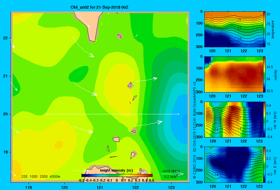Image resolution: width=280 pixels, height=190 pixels.
Task: Click latitude label '21' on main map
Action: click(x=5, y=76)
